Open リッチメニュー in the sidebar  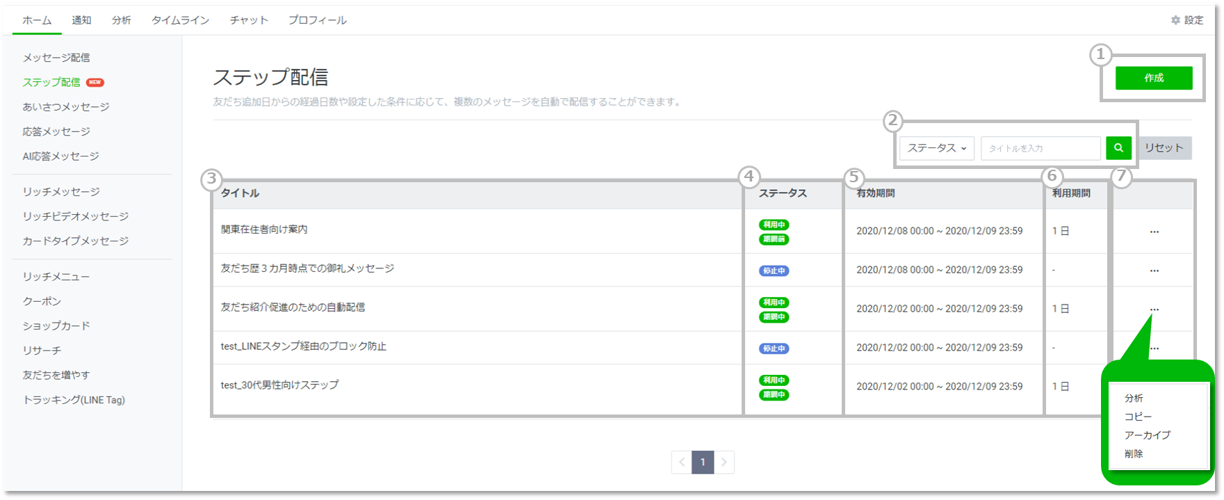56,277
